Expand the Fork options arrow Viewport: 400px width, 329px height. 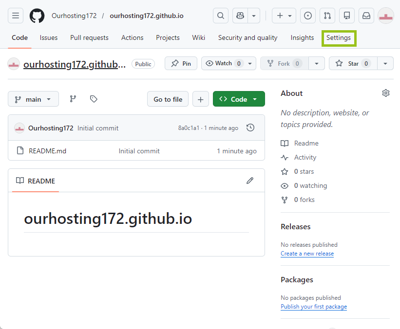[317, 63]
